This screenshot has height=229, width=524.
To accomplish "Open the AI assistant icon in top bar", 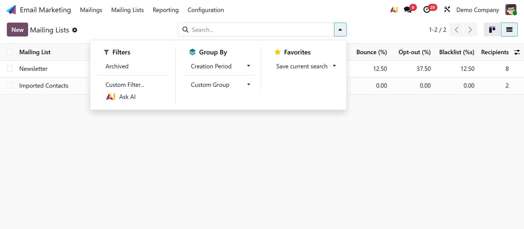I will pos(394,10).
